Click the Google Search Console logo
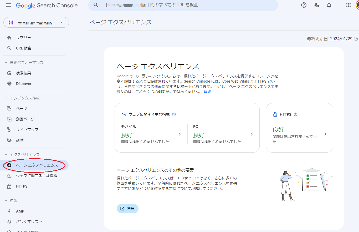This screenshot has width=359, height=232. (47, 5)
